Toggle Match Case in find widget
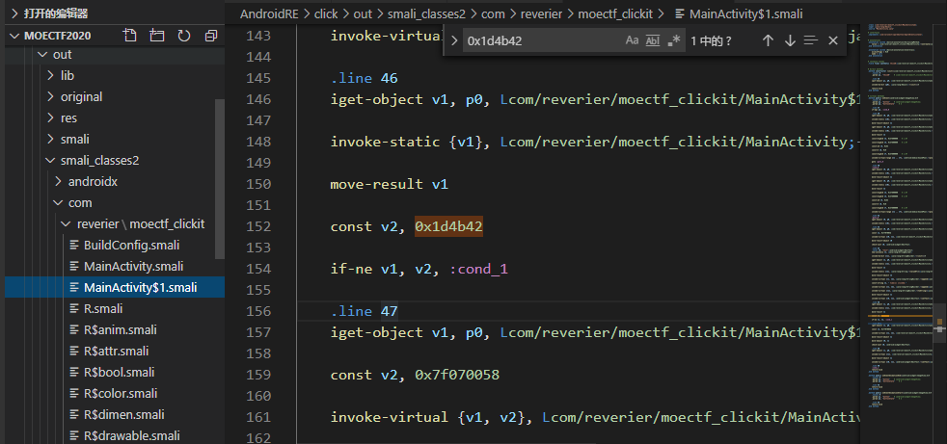The width and height of the screenshot is (947, 444). (632, 40)
